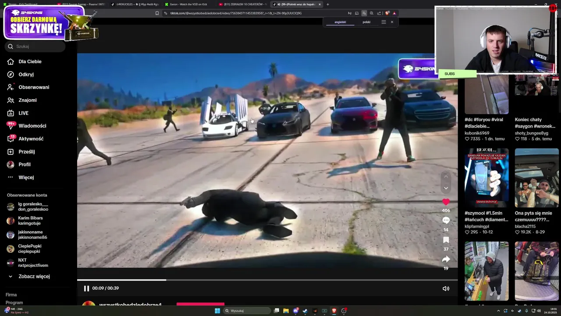Open Brave browser taskbar icon
Screen dimensions: 561x316
click(334, 311)
